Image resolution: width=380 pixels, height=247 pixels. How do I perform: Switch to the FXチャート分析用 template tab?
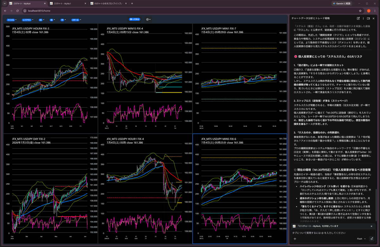[108, 3]
